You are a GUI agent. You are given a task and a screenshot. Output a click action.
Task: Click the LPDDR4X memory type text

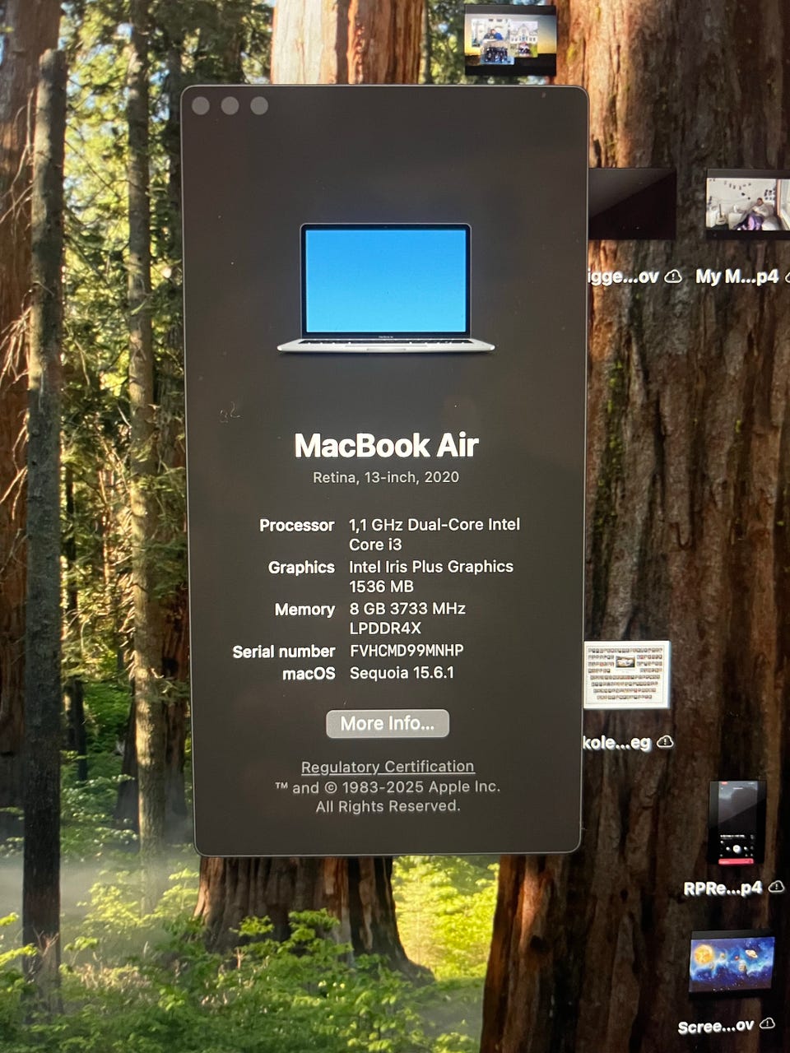click(385, 629)
